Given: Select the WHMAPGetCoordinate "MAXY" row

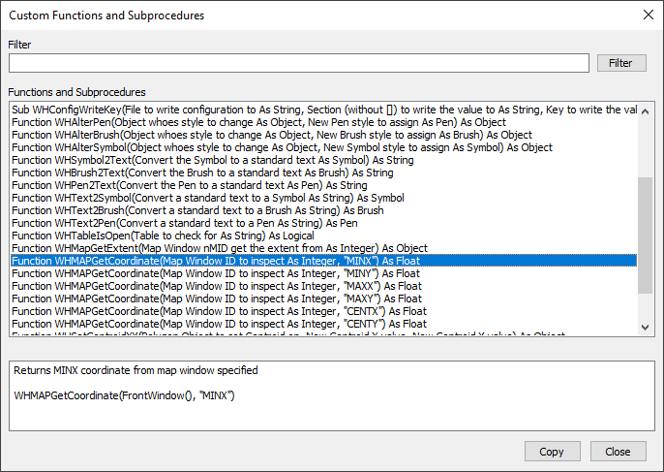Looking at the screenshot, I should [x=324, y=299].
